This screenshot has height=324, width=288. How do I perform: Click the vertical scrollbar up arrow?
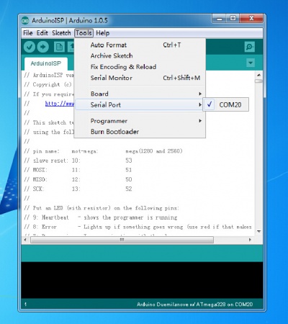click(258, 75)
